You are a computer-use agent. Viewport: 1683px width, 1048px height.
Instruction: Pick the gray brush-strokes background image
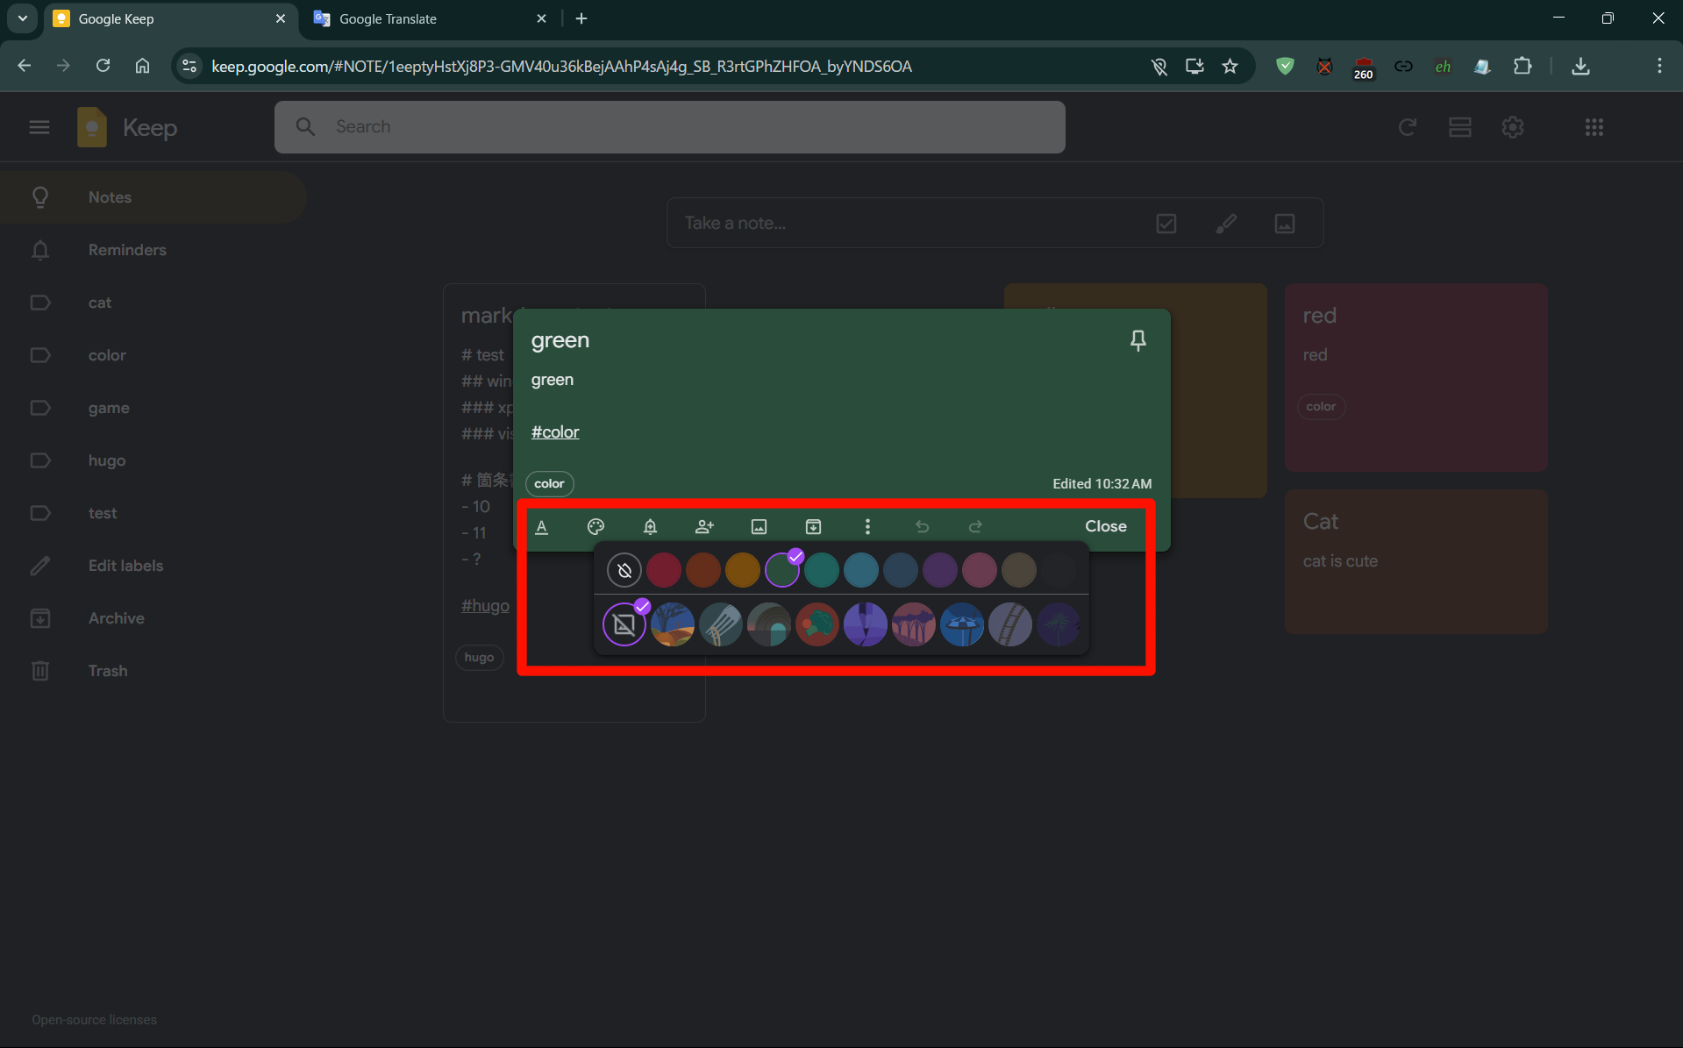(x=721, y=624)
